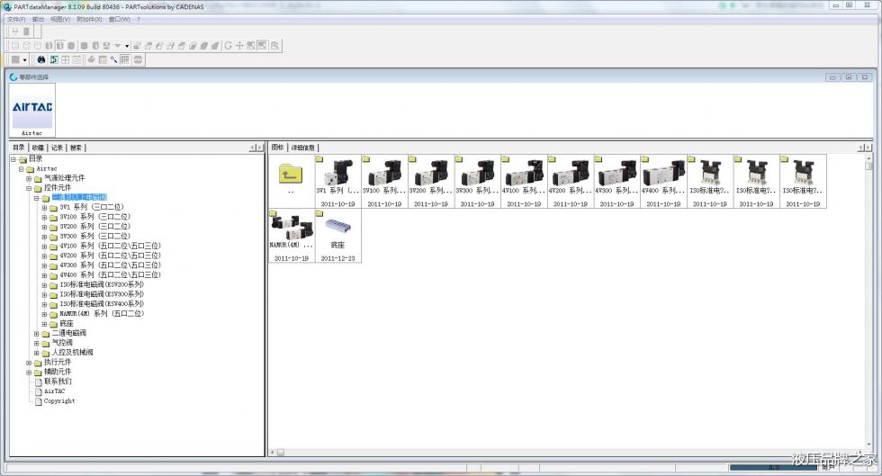Screen dimensions: 882x476
Task: Open the 文件(F) menu
Action: [x=16, y=19]
